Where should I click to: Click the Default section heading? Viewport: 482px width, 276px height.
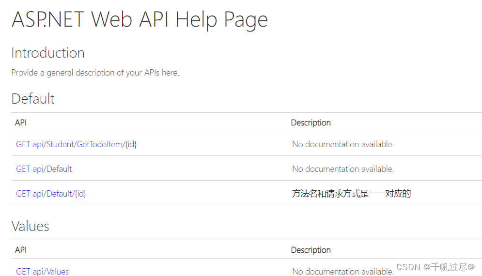pos(33,99)
